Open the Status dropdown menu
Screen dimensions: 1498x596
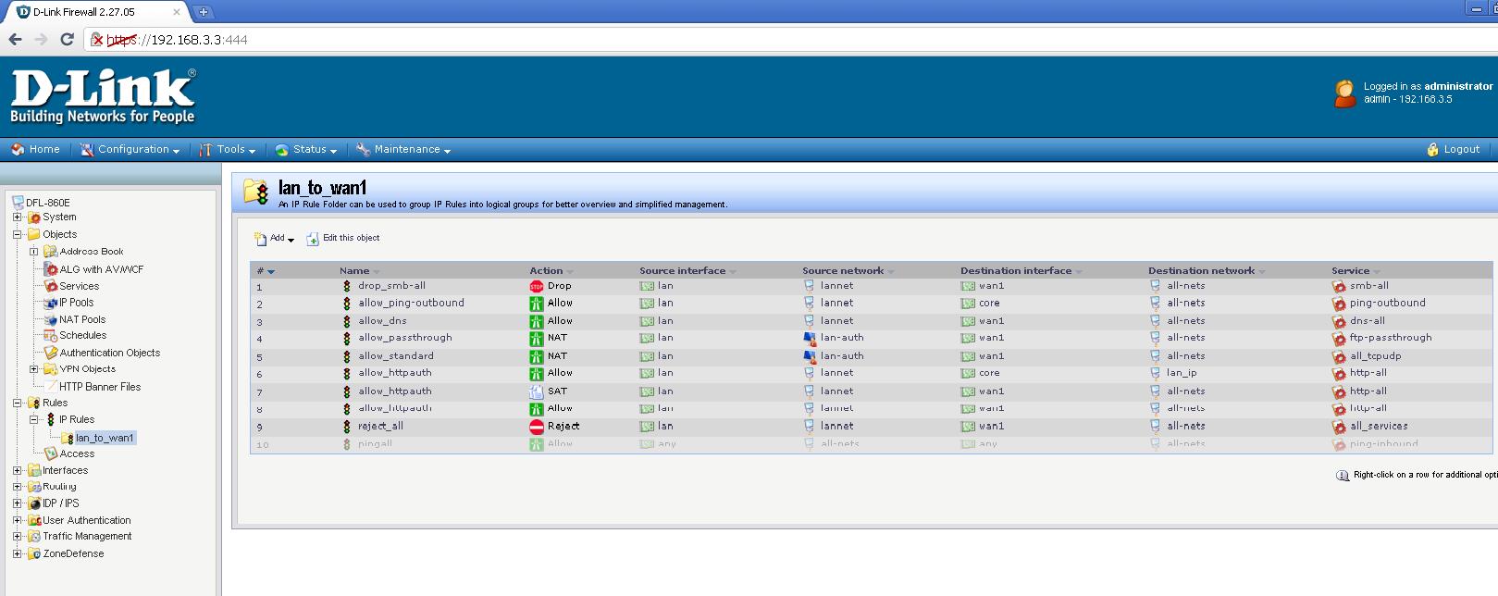[306, 149]
